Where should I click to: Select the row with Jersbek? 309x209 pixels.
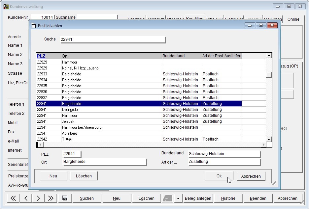tap(139, 121)
